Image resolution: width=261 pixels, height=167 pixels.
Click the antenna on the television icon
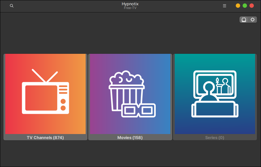45,76
